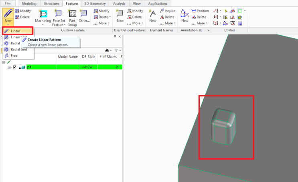Click Modify pattern button
The image size is (298, 182).
pos(23,11)
